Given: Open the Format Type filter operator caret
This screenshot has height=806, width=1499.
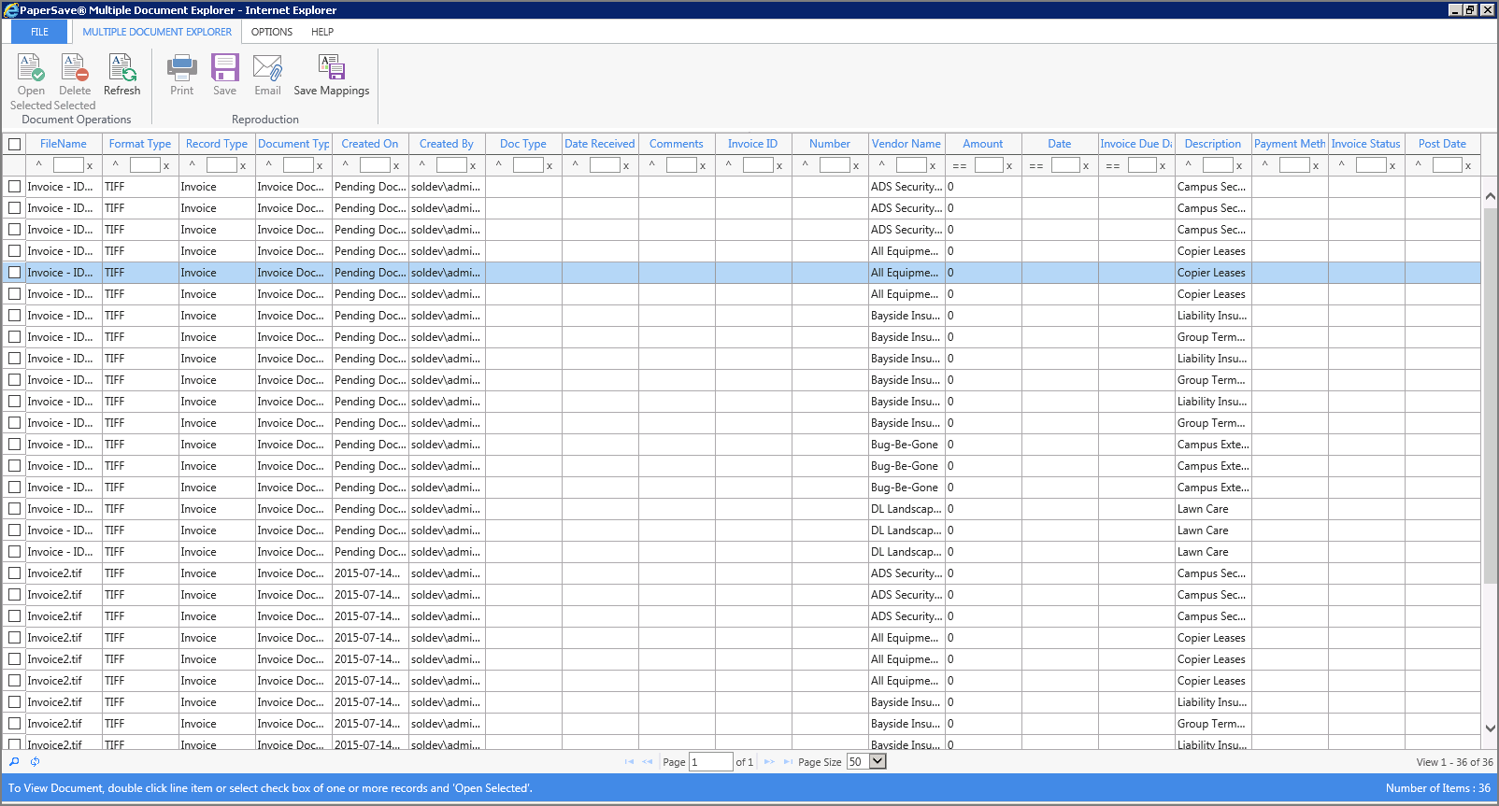Looking at the screenshot, I should 116,164.
